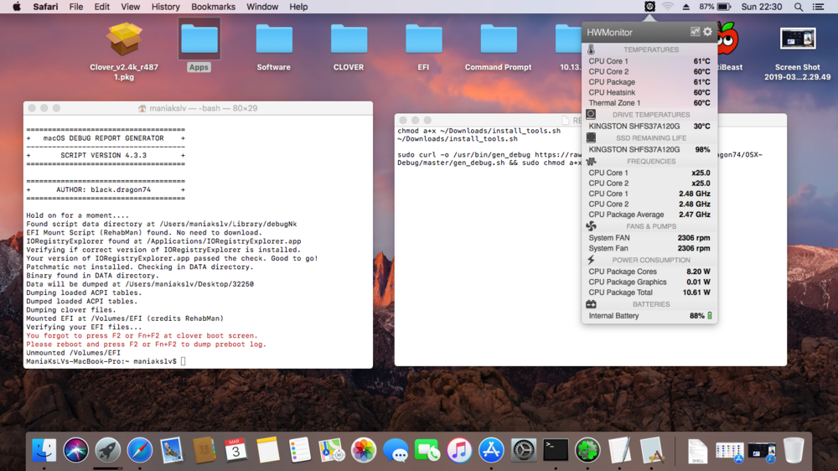Click HWMonitor graph icon in header

[x=695, y=32]
